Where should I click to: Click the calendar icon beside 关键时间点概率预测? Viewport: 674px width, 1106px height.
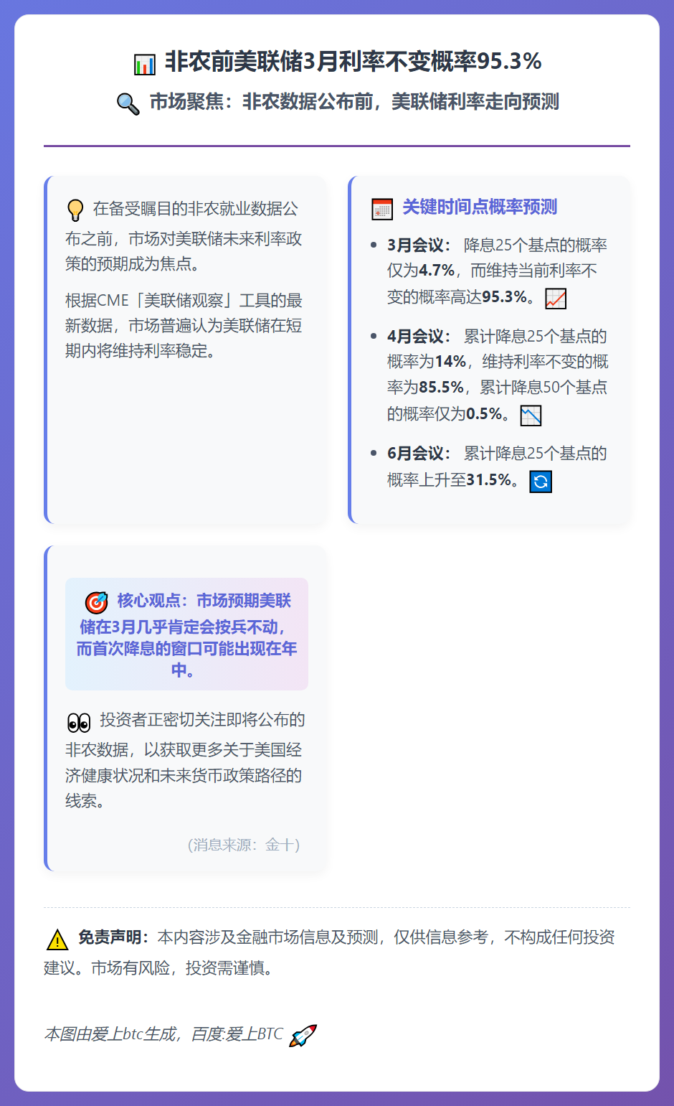[382, 209]
